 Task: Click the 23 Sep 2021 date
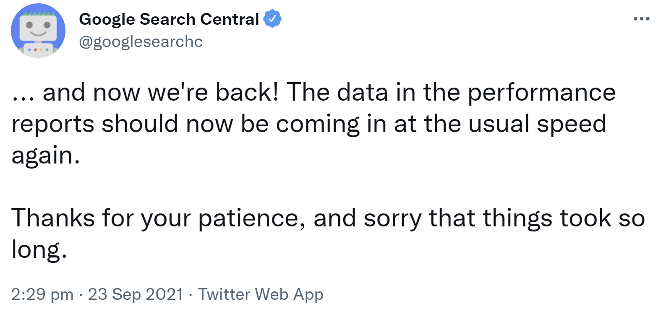[x=136, y=294]
